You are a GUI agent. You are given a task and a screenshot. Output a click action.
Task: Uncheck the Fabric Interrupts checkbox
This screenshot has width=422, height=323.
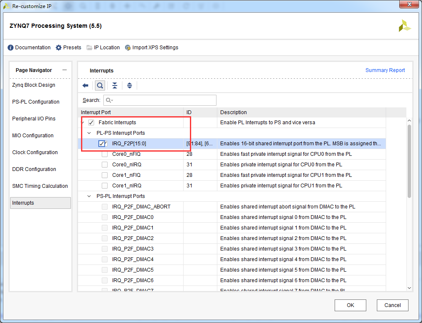pos(91,123)
